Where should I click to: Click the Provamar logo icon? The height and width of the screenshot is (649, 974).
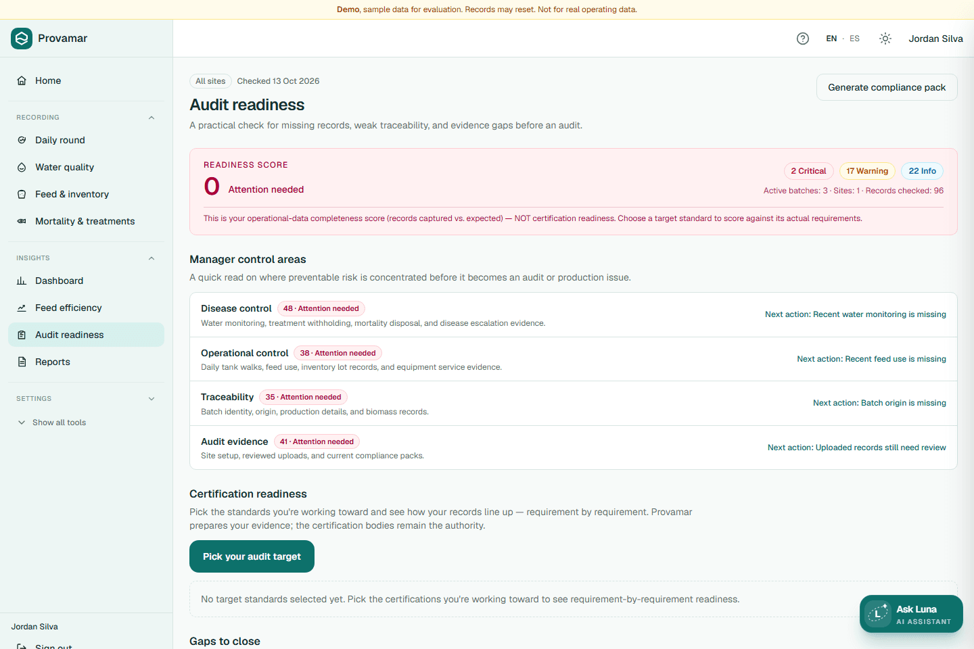(x=22, y=39)
